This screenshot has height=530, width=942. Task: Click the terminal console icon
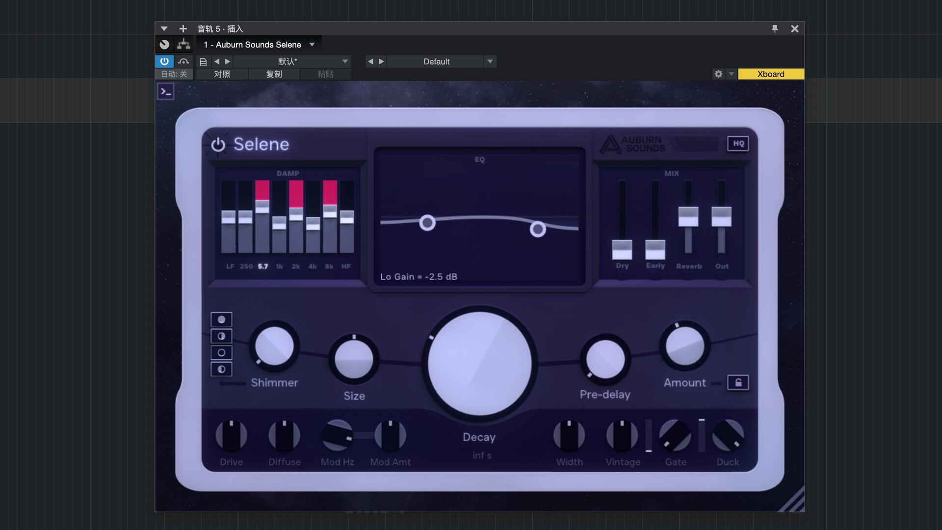click(166, 92)
